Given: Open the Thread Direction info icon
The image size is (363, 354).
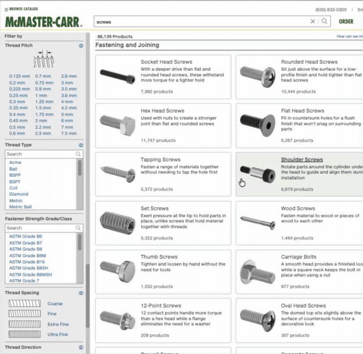Looking at the screenshot, I should tap(80, 347).
